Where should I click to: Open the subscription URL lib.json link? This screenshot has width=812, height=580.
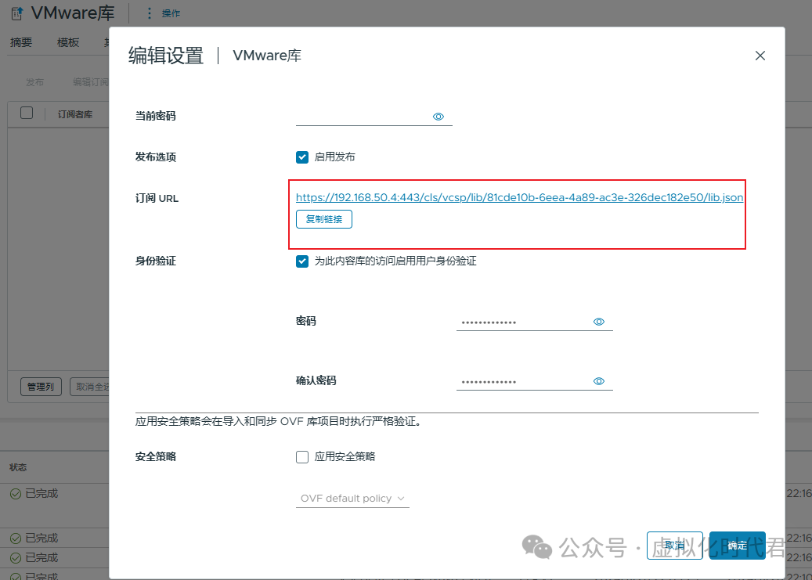[x=519, y=197]
